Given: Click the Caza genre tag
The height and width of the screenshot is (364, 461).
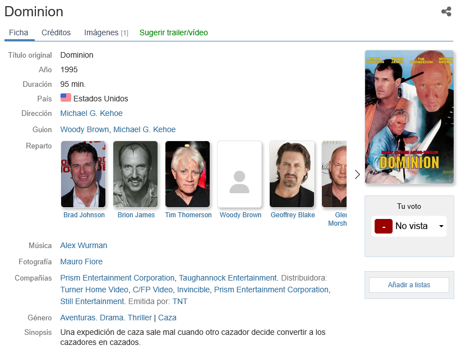Looking at the screenshot, I should tap(167, 318).
